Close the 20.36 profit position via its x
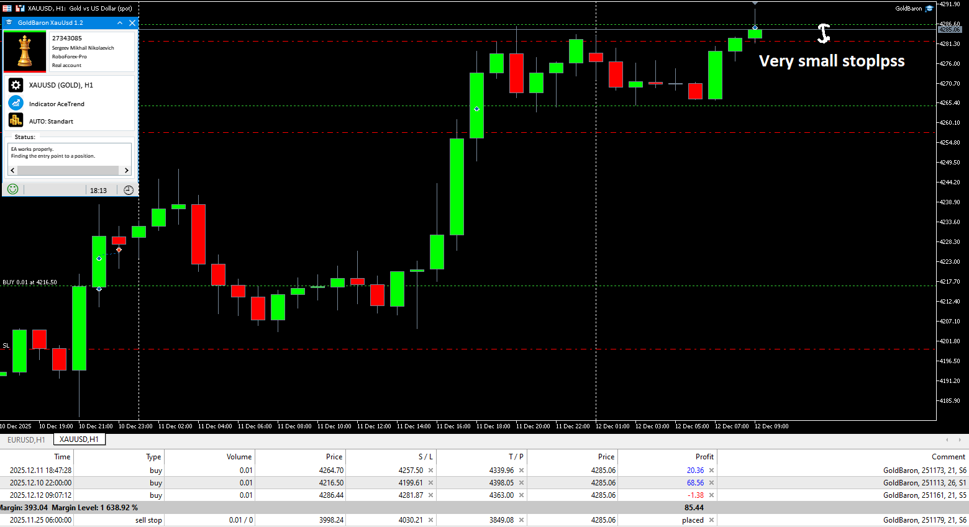Image resolution: width=969 pixels, height=527 pixels. pyautogui.click(x=711, y=471)
